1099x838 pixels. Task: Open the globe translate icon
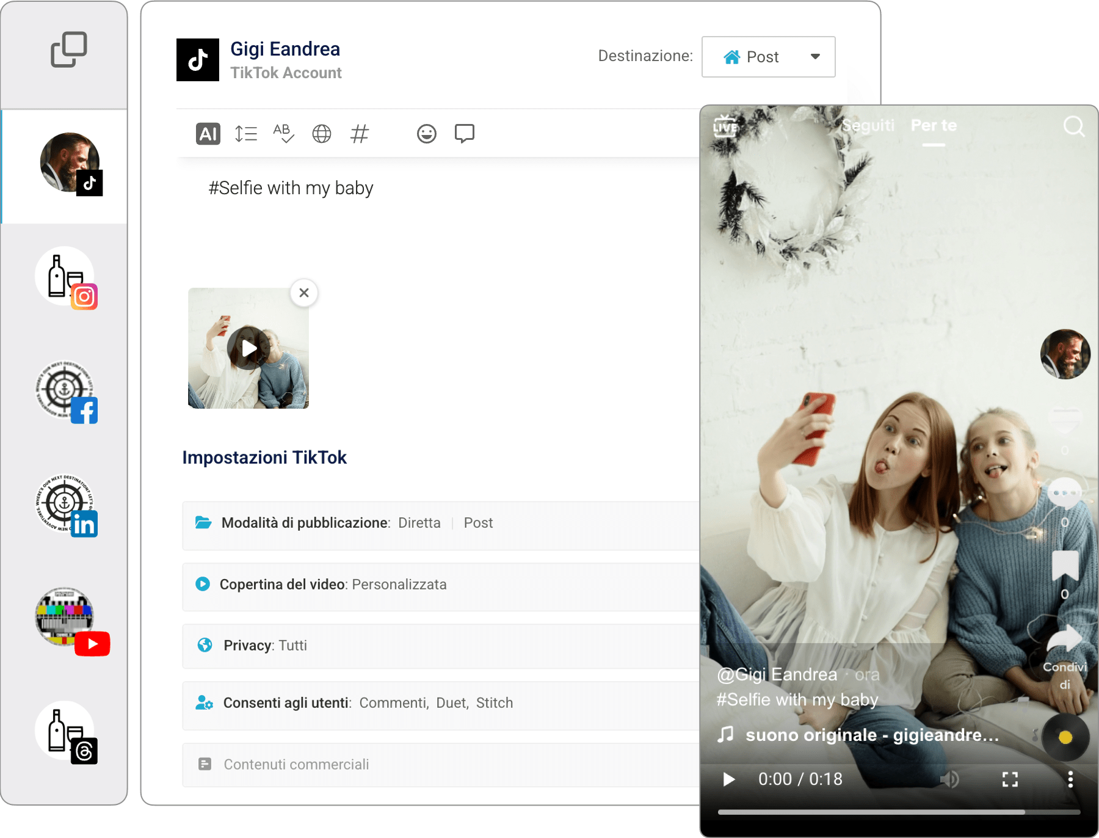(x=322, y=134)
